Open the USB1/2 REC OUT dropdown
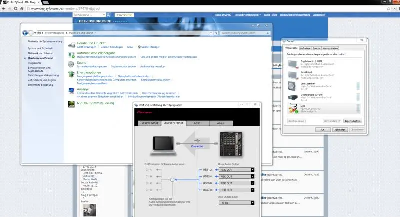 point(252,170)
